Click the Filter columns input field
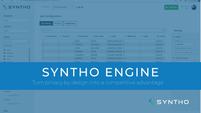 click(103, 30)
